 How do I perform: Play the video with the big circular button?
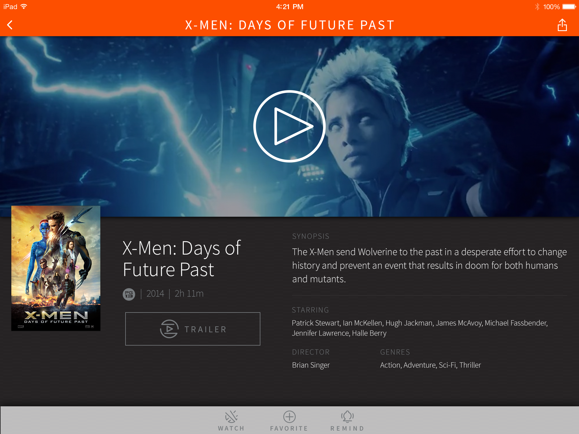point(289,126)
